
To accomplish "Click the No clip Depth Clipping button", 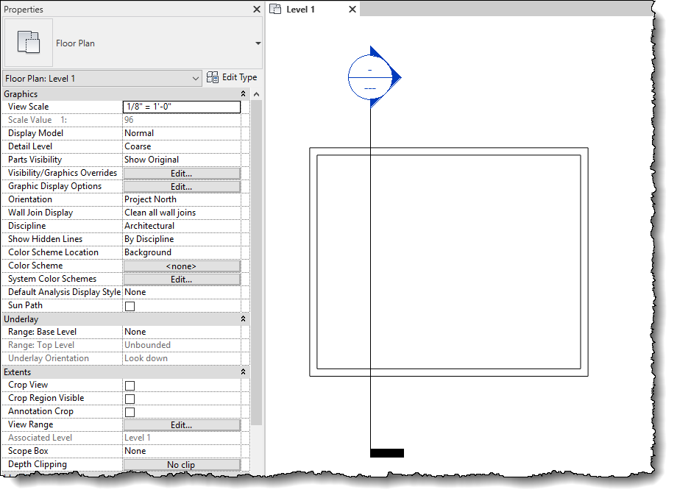I will (181, 464).
